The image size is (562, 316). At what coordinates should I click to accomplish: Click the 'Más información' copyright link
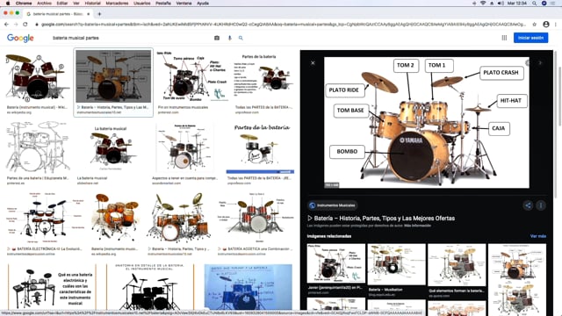tap(417, 226)
